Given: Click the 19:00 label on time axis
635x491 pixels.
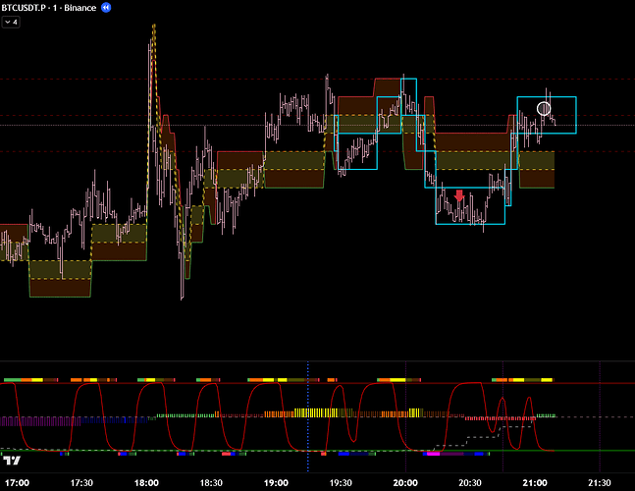Looking at the screenshot, I should pyautogui.click(x=276, y=482).
